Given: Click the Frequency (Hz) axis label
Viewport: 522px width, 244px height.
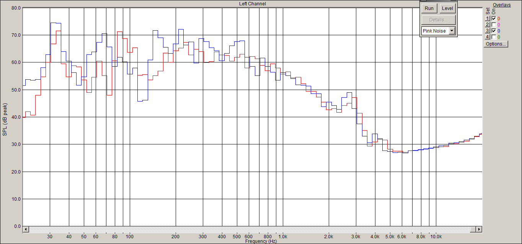Looking at the screenshot, I should pyautogui.click(x=261, y=241).
